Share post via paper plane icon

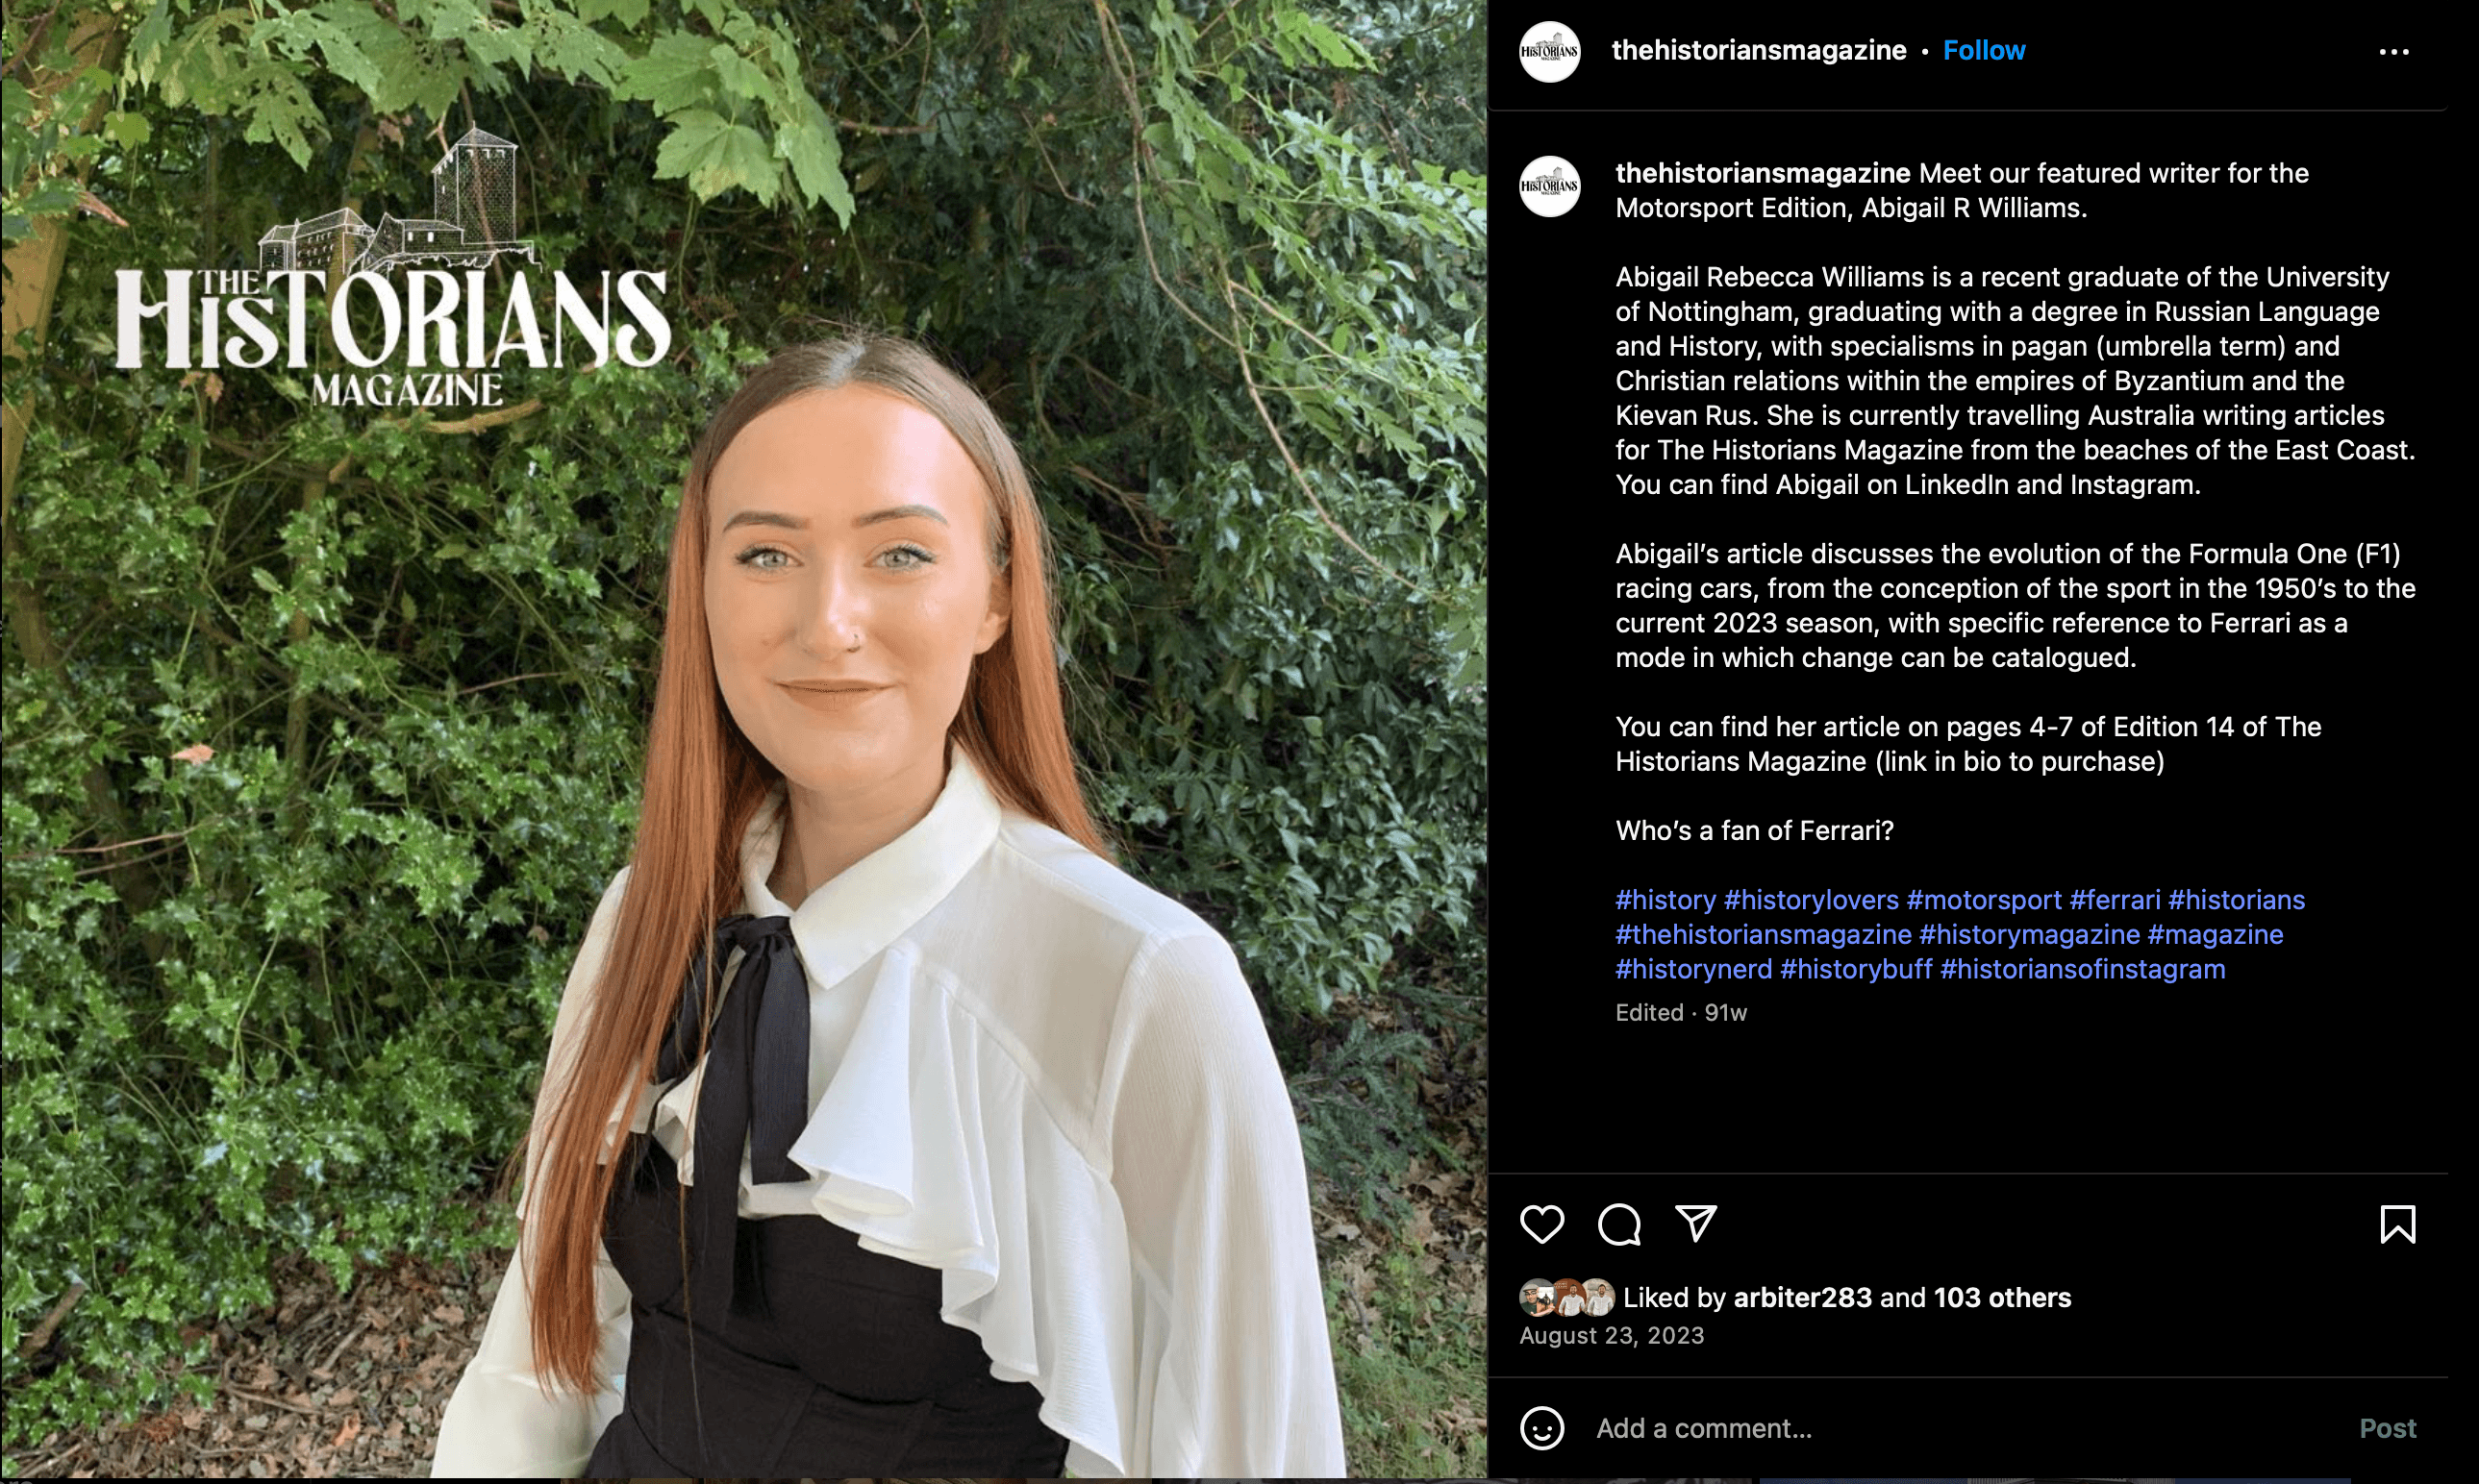(1695, 1224)
